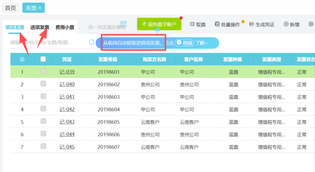Tick the checkbox on row 5
The width and height of the screenshot is (315, 172).
point(43,122)
